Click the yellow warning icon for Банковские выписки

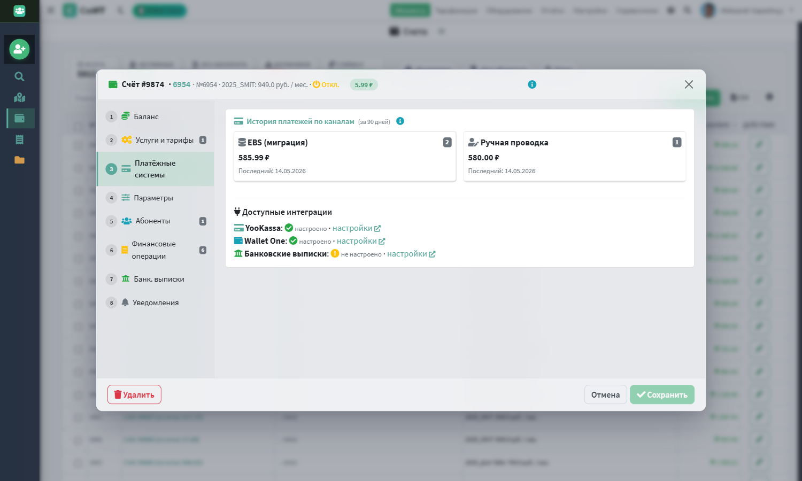(335, 253)
